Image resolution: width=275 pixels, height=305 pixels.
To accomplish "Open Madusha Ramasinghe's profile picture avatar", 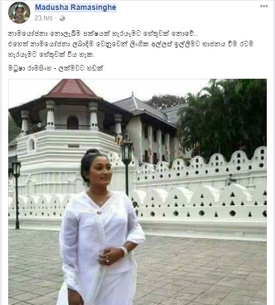I will coord(19,13).
